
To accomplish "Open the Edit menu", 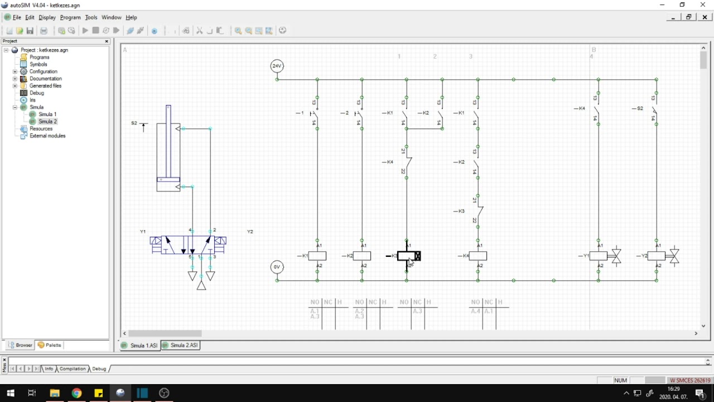I will [x=30, y=17].
